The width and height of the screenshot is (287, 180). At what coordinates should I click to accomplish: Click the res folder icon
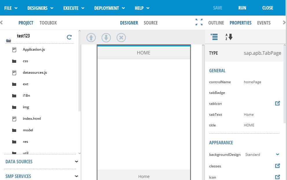tap(14, 142)
